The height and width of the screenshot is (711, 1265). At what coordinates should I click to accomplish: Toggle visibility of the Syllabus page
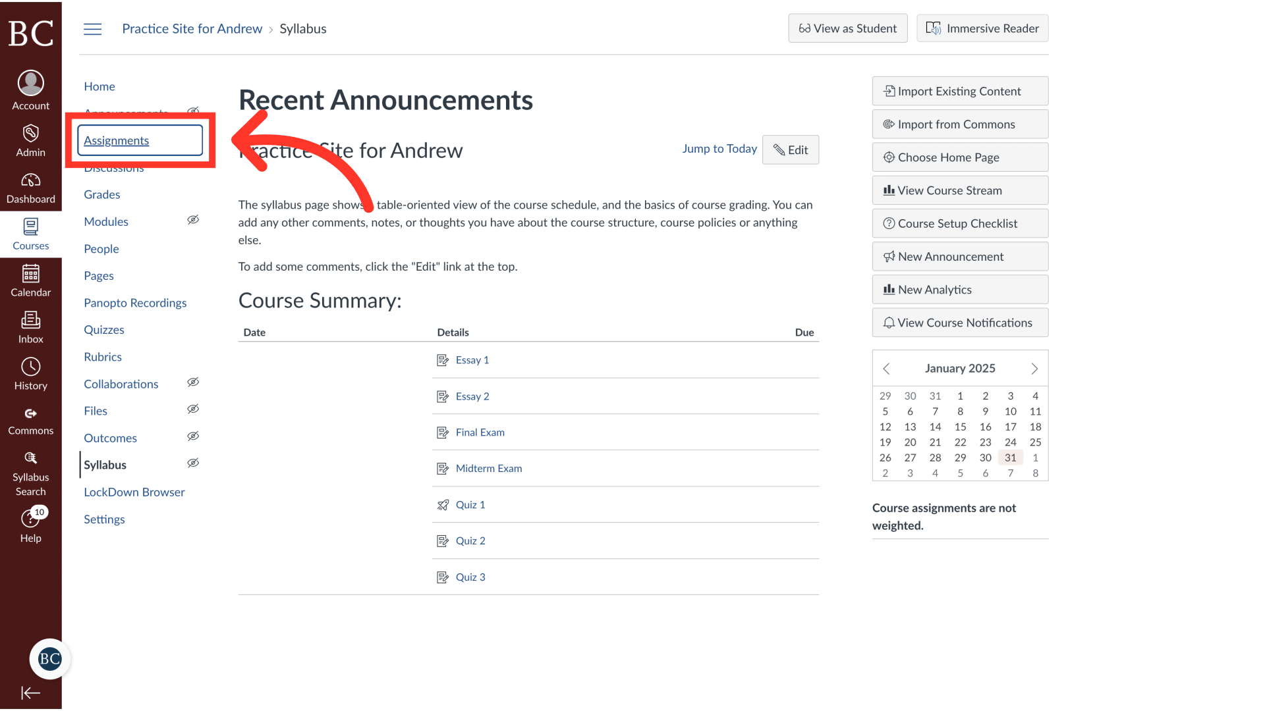coord(193,463)
